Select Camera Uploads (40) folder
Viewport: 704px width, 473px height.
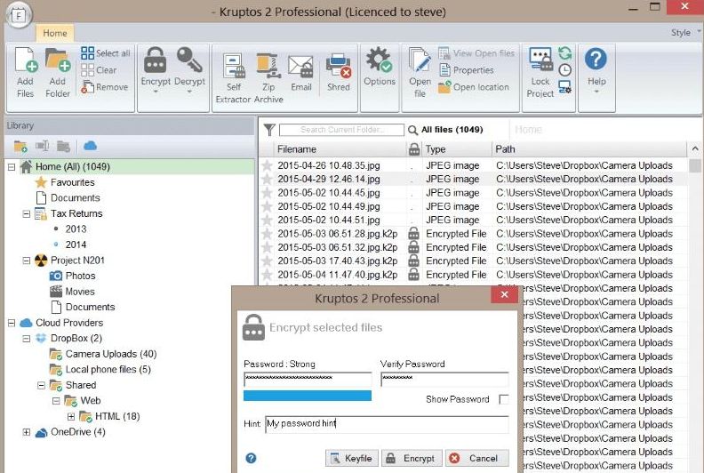(111, 354)
